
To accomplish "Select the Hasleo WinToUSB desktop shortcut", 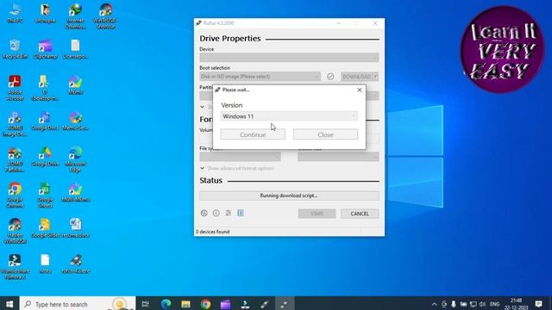I will [x=15, y=232].
